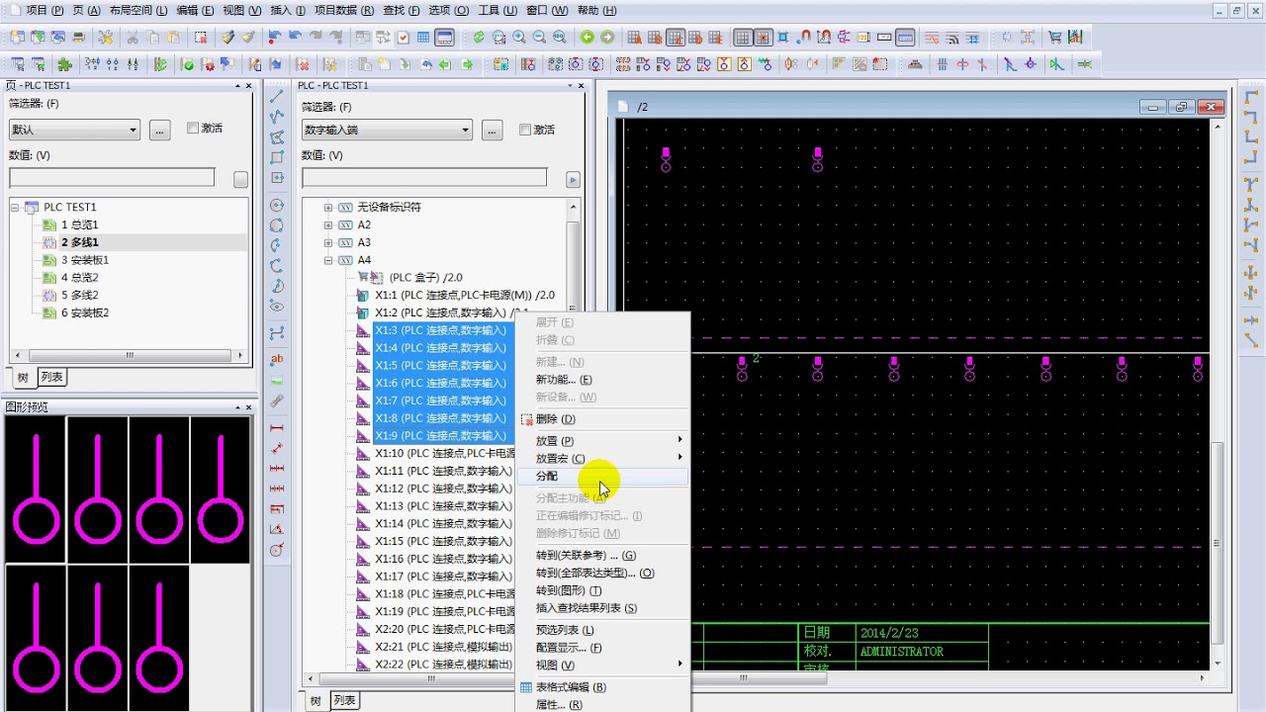
Task: Open the 默认 filter dropdown
Action: [x=133, y=130]
